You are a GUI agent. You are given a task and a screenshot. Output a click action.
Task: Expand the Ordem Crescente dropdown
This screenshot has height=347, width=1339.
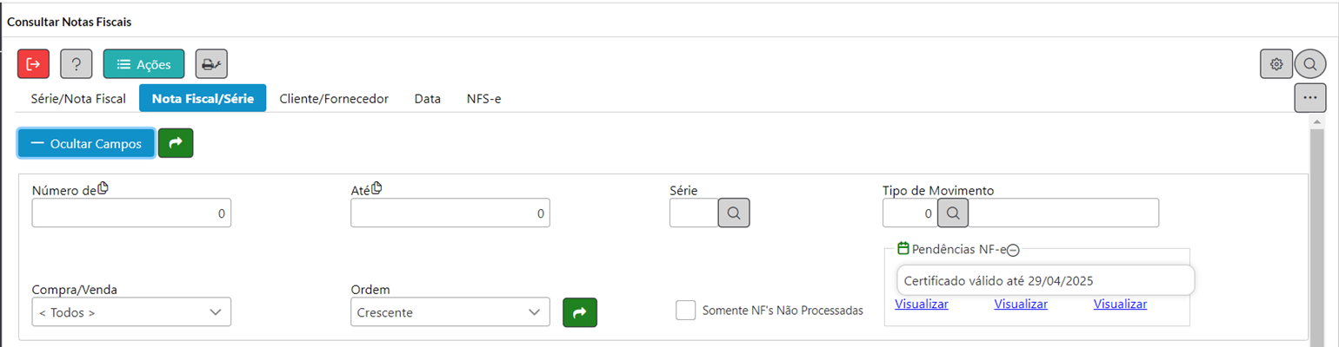pyautogui.click(x=450, y=312)
